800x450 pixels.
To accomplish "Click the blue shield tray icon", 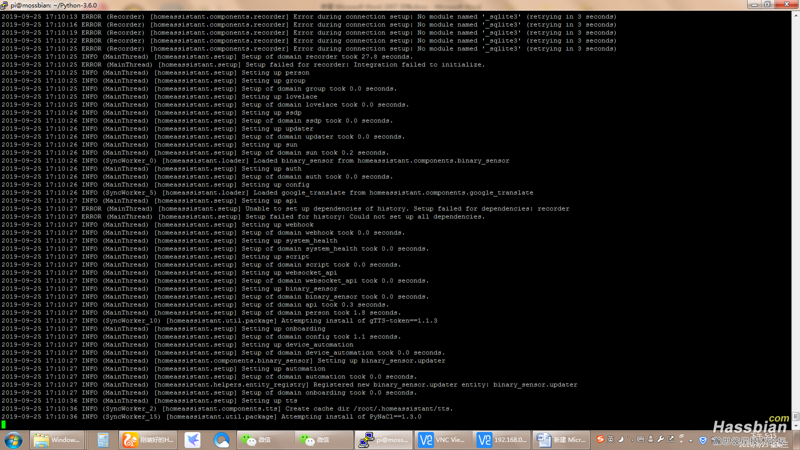I will [x=703, y=440].
